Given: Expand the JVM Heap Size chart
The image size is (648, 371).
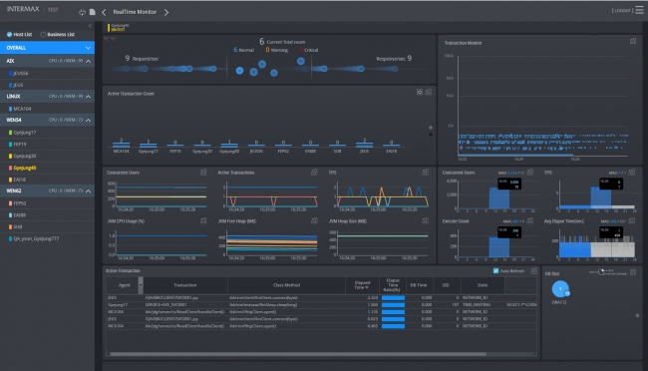Looking at the screenshot, I should pos(425,220).
